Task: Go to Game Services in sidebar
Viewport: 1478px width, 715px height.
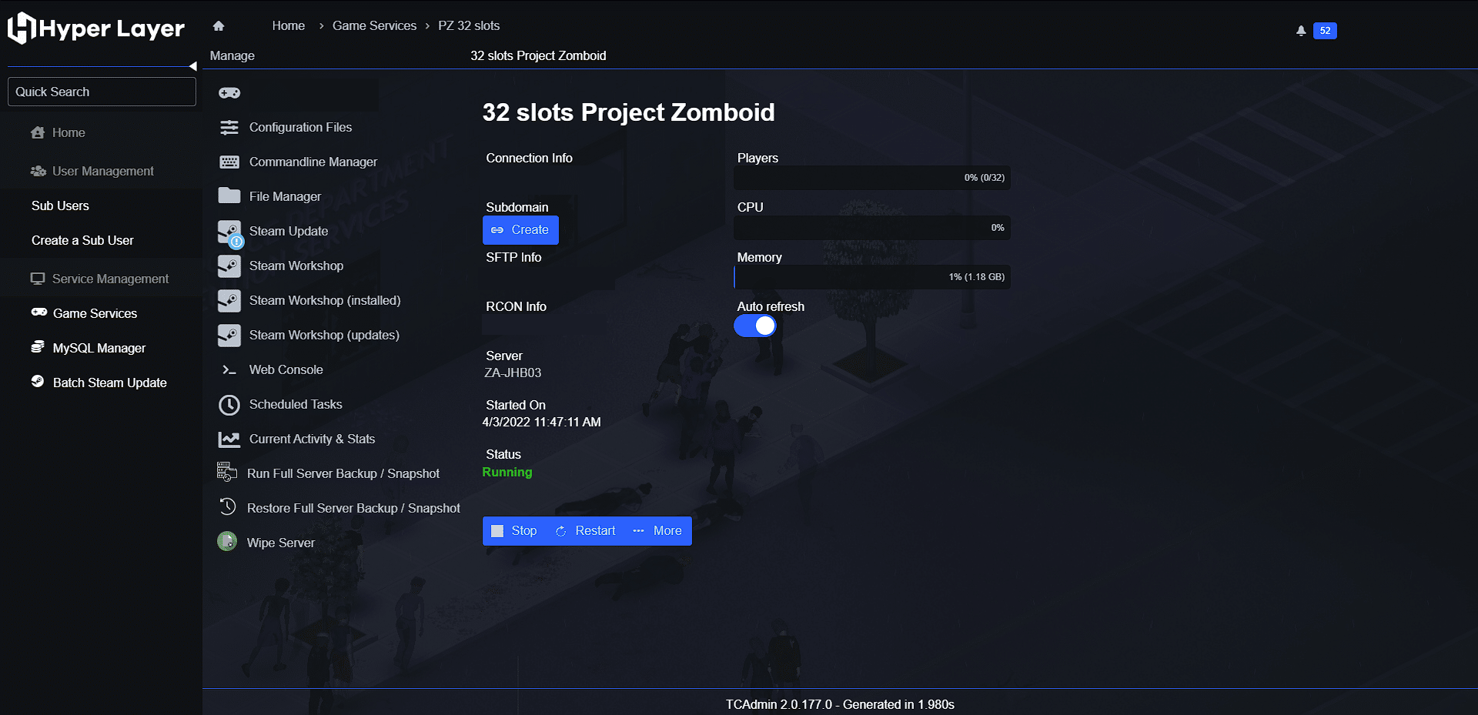Action: (x=95, y=313)
